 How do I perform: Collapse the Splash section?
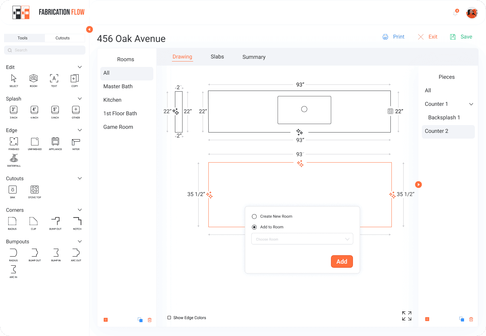[x=80, y=98]
